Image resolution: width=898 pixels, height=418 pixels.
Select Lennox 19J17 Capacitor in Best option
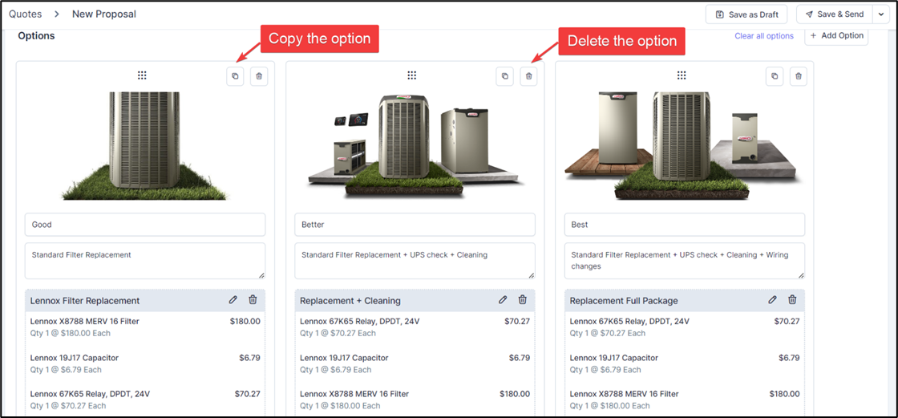click(x=685, y=363)
